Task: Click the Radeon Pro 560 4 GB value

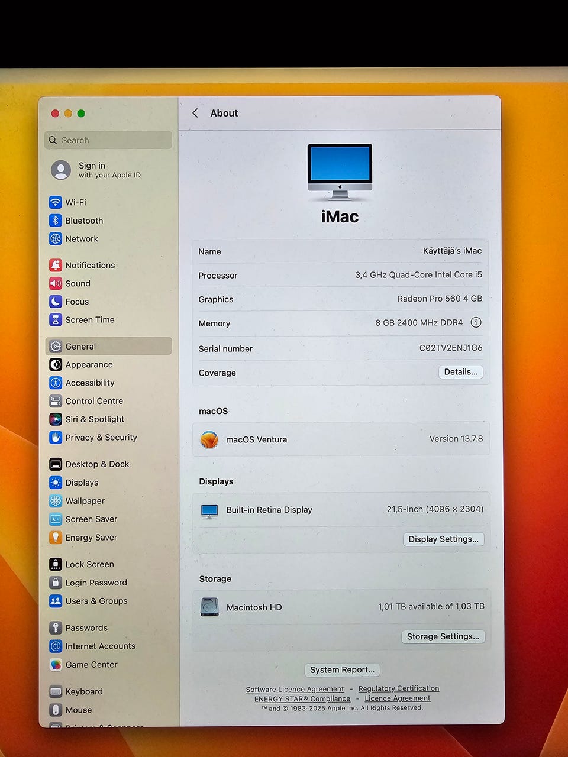Action: [440, 299]
